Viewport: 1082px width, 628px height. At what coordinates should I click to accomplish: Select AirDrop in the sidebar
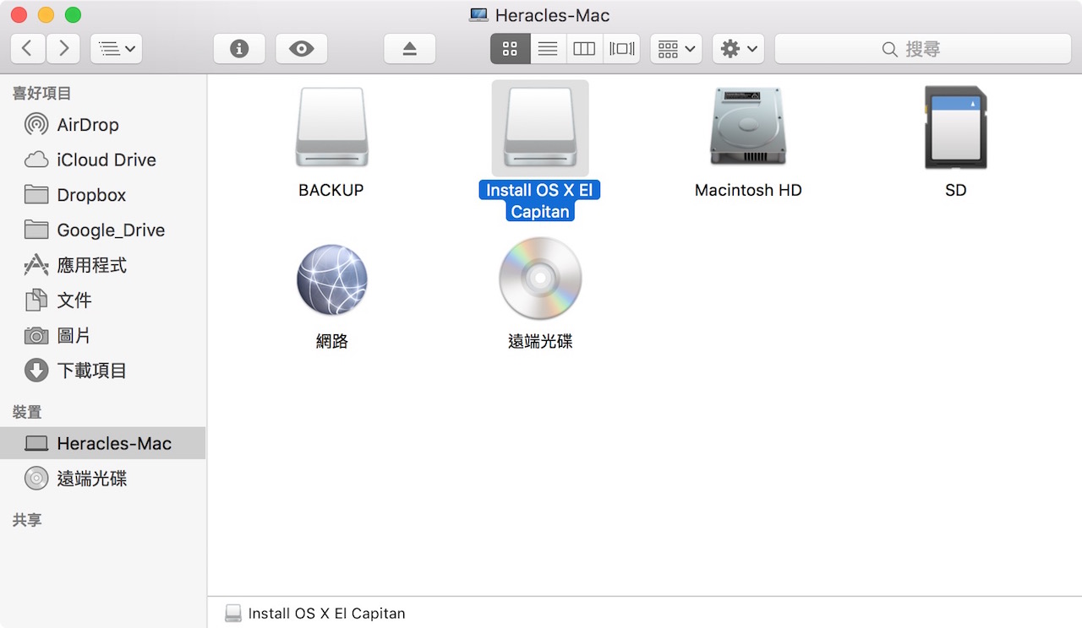pyautogui.click(x=103, y=125)
